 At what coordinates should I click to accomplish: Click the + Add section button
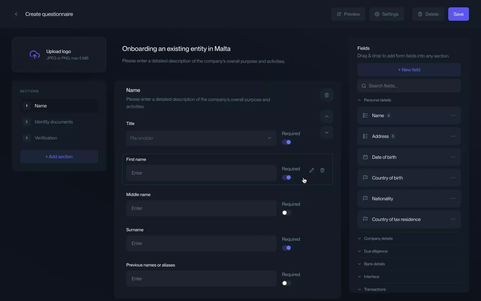coord(59,157)
